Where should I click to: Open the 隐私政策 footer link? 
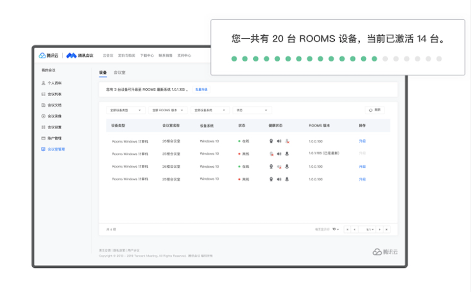click(x=119, y=250)
